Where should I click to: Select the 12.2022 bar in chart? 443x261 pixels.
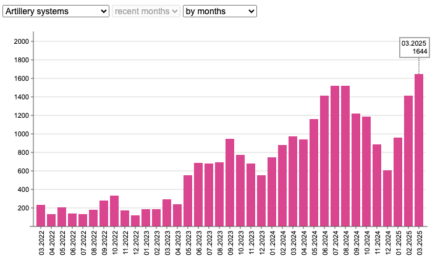(x=135, y=221)
